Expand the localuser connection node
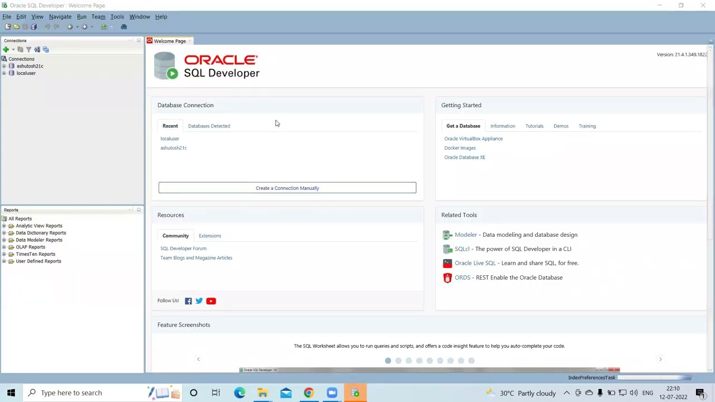This screenshot has width=715, height=402. [4, 73]
